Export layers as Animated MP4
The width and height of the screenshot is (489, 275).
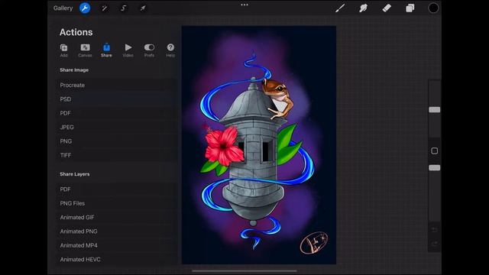coord(117,245)
